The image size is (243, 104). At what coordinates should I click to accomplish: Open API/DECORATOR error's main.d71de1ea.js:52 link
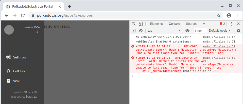[219, 58]
